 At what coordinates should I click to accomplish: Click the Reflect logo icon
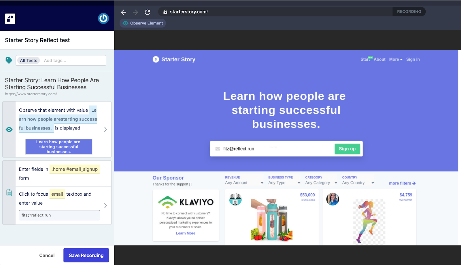click(x=10, y=18)
